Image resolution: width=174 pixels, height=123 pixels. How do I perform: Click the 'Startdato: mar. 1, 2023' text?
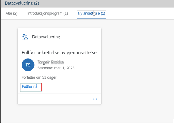point(56,68)
